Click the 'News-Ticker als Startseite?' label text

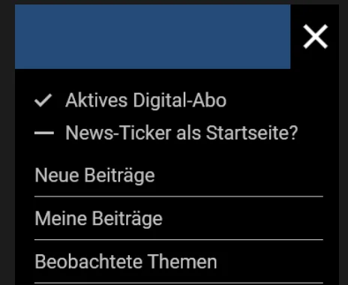[x=181, y=133]
